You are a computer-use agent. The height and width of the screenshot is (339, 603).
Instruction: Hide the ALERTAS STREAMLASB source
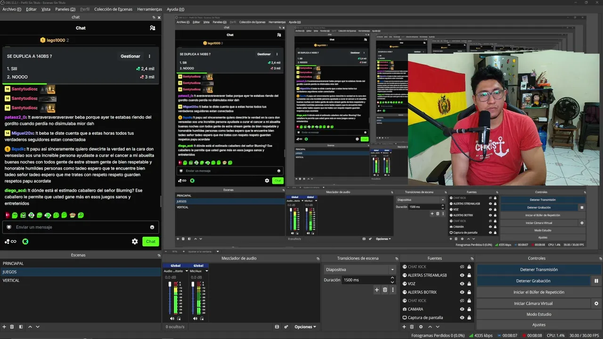click(x=462, y=275)
